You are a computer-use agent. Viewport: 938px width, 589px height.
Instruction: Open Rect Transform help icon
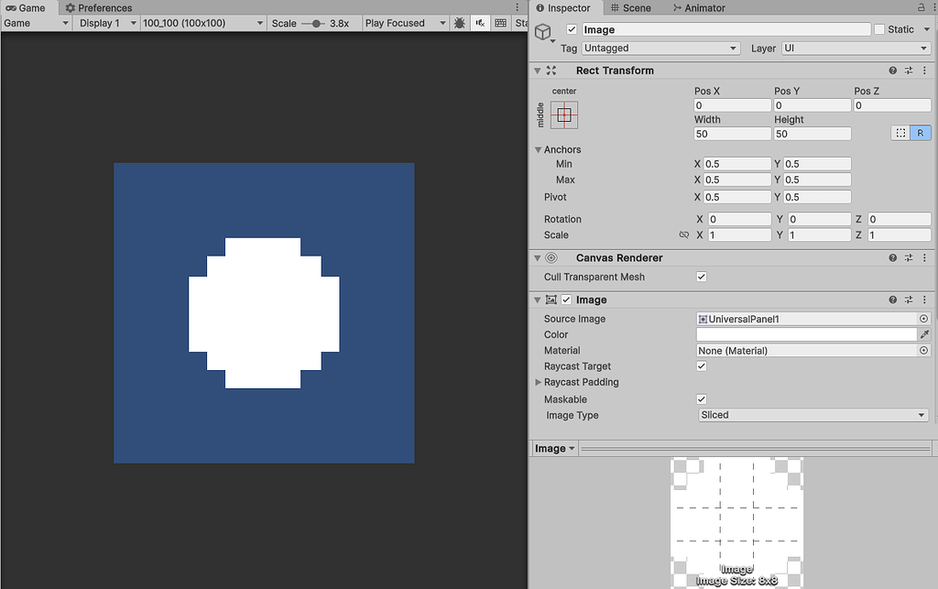[x=893, y=71]
